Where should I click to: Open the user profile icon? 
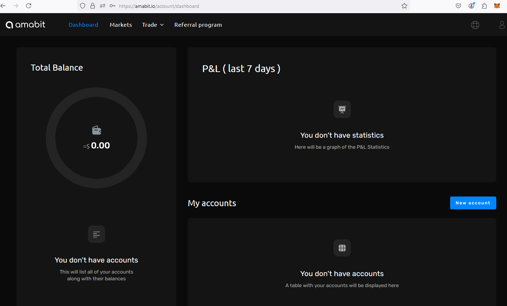coord(502,25)
